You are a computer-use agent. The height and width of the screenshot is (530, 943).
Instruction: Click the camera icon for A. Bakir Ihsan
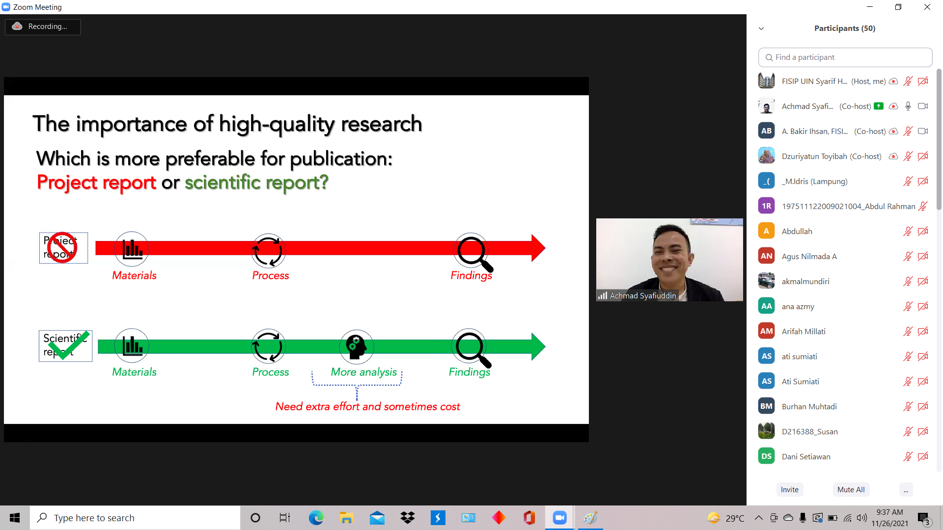pyautogui.click(x=923, y=131)
